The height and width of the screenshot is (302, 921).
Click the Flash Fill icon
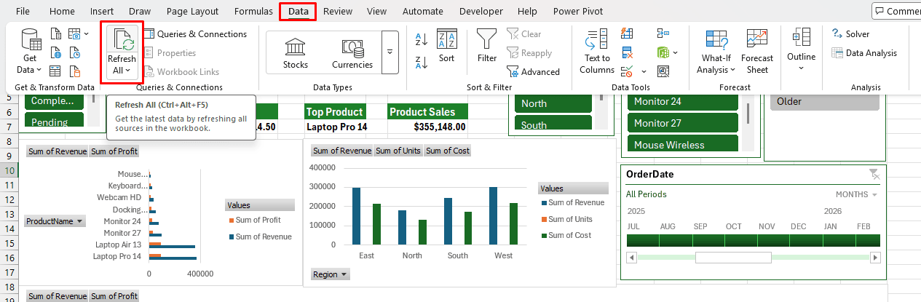[x=627, y=33]
